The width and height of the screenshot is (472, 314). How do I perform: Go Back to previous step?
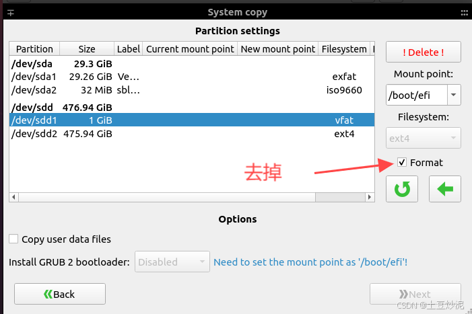click(x=60, y=294)
